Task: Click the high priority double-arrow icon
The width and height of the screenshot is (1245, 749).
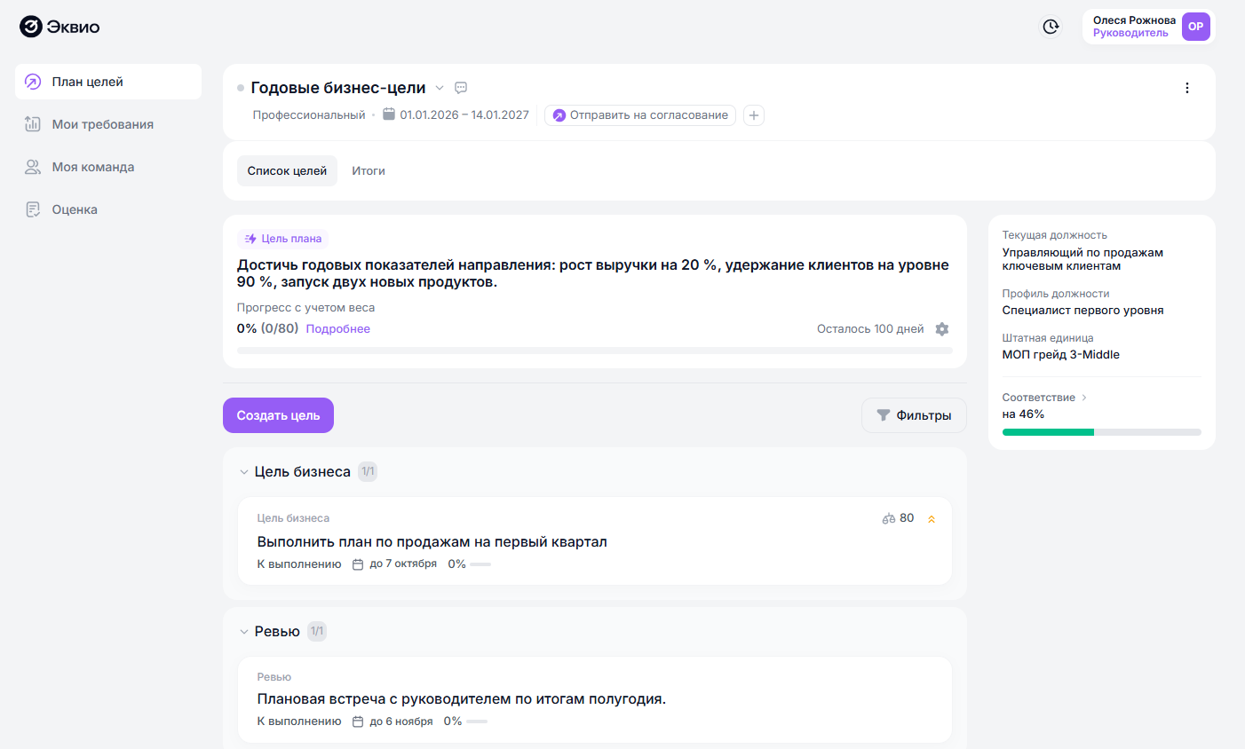Action: pos(932,519)
